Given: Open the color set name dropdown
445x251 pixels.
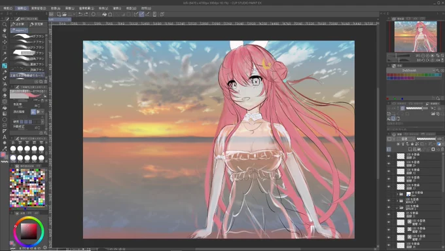Looking at the screenshot, I should (412, 70).
